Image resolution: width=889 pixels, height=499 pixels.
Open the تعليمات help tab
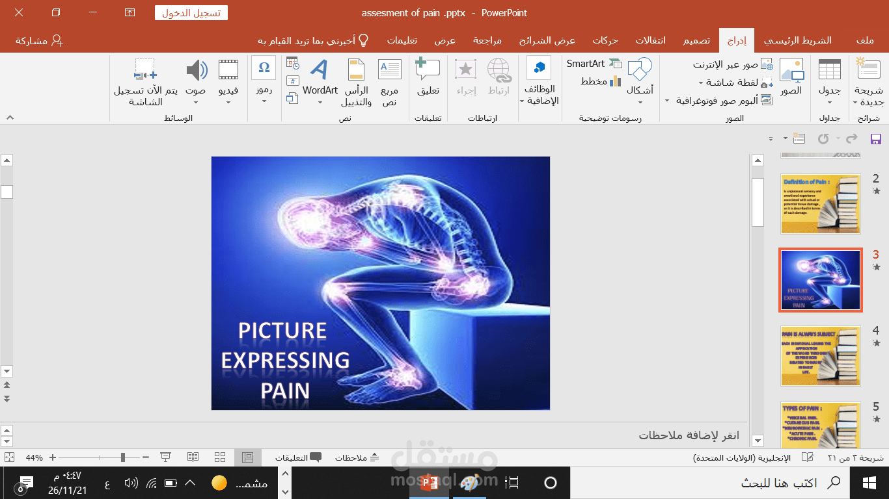402,40
